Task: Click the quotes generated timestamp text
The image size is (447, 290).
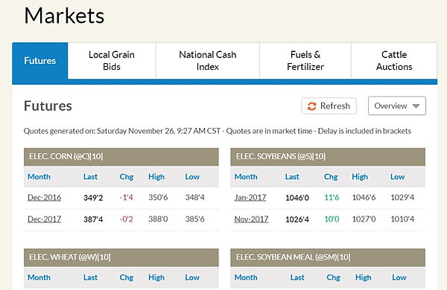Action: pyautogui.click(x=218, y=131)
